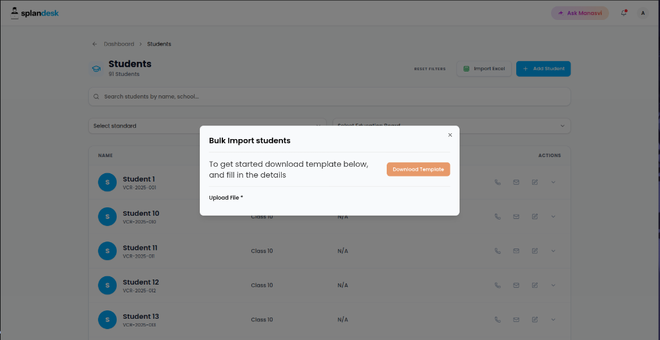This screenshot has width=660, height=340.
Task: Select the Student 12 name text
Action: tap(141, 282)
